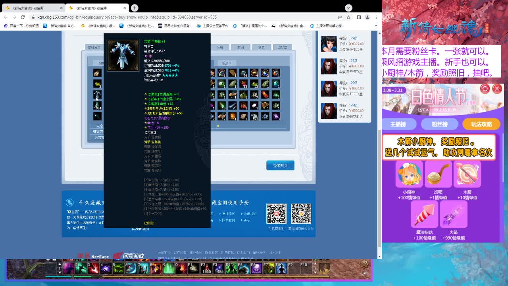
Task: Open the 8000.00 listing character portrait
Action: 329,89
